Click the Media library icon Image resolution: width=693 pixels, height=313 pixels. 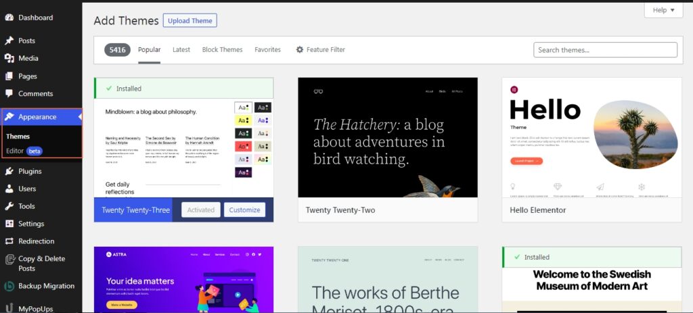click(x=9, y=58)
